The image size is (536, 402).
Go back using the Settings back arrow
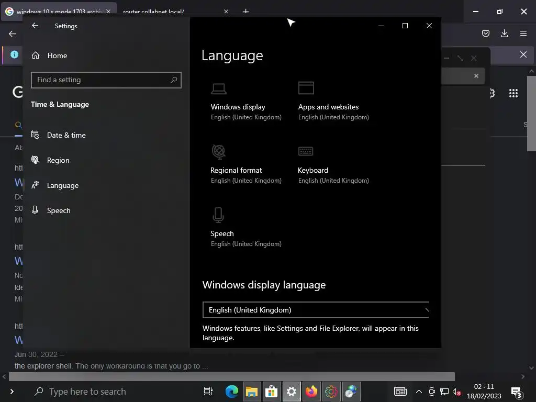[x=35, y=26]
